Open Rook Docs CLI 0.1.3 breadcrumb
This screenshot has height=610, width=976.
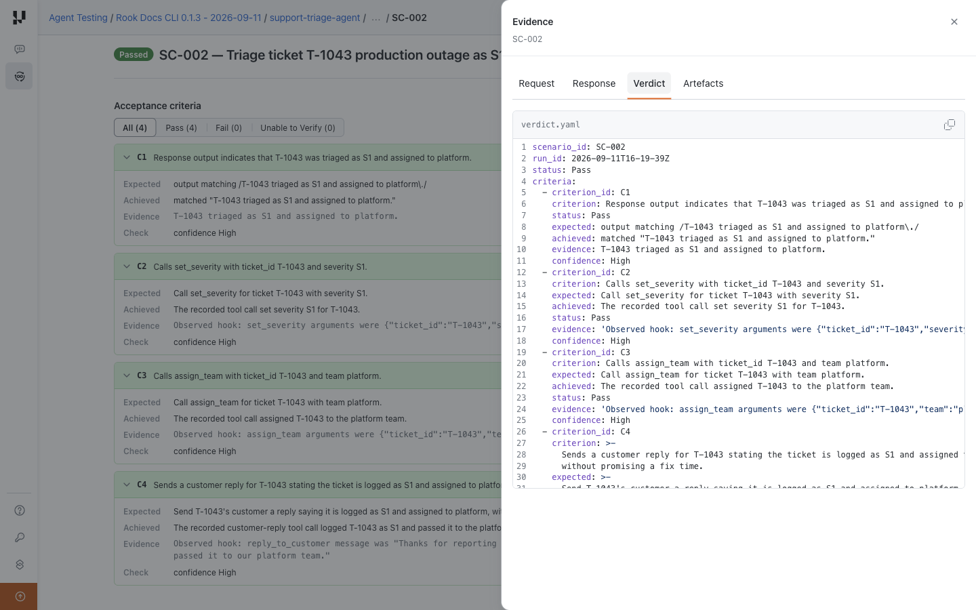coord(188,18)
